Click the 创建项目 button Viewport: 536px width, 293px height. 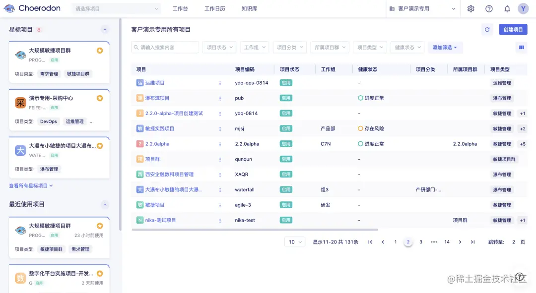513,29
